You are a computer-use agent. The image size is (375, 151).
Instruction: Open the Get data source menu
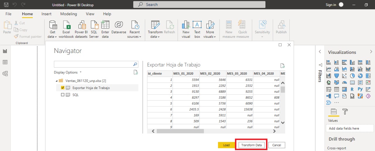53,30
